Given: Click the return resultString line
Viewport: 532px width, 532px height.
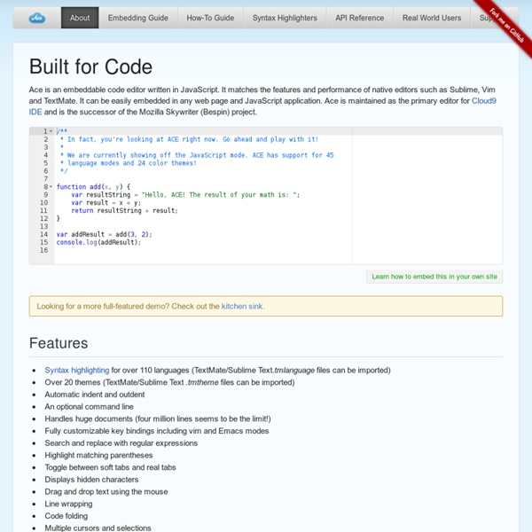Looking at the screenshot, I should coord(124,211).
